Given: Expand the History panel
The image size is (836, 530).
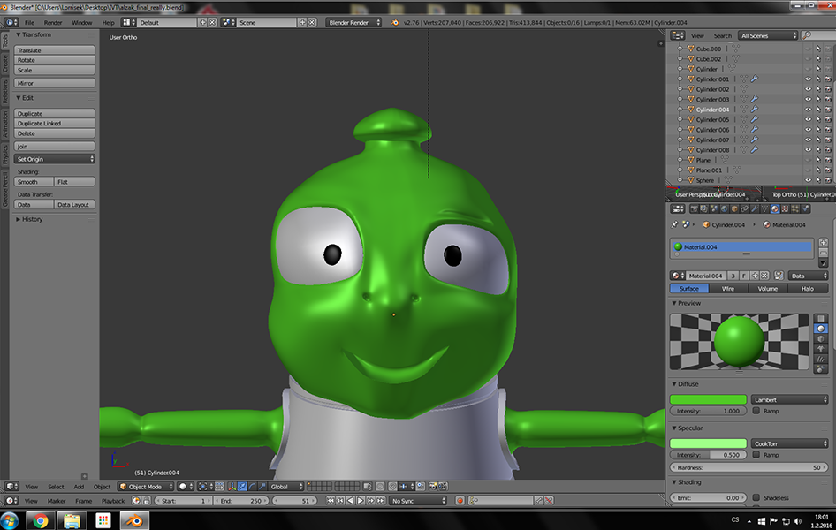Looking at the screenshot, I should point(32,219).
